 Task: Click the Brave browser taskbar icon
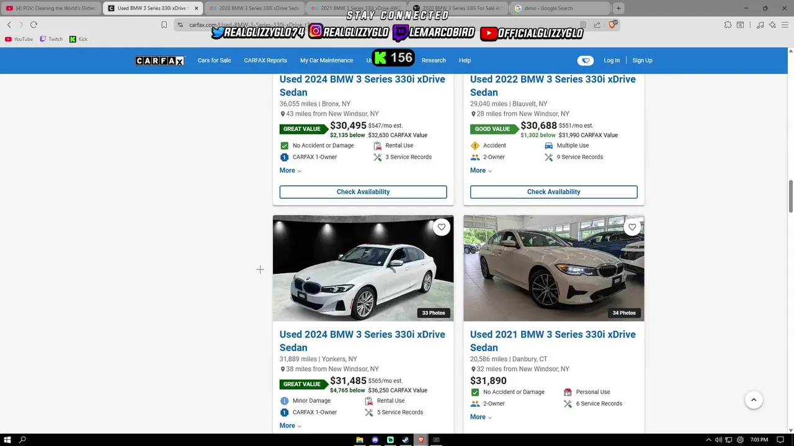(x=421, y=440)
